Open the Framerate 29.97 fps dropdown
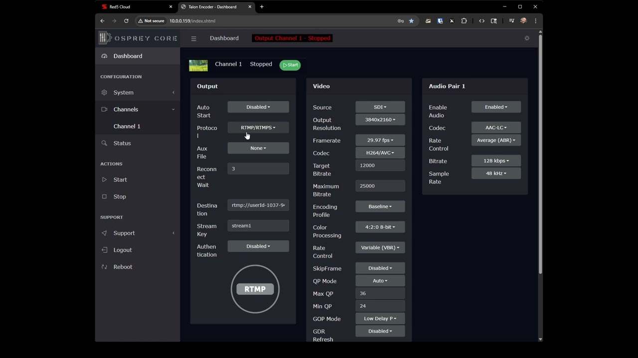This screenshot has height=358, width=638. click(x=380, y=140)
